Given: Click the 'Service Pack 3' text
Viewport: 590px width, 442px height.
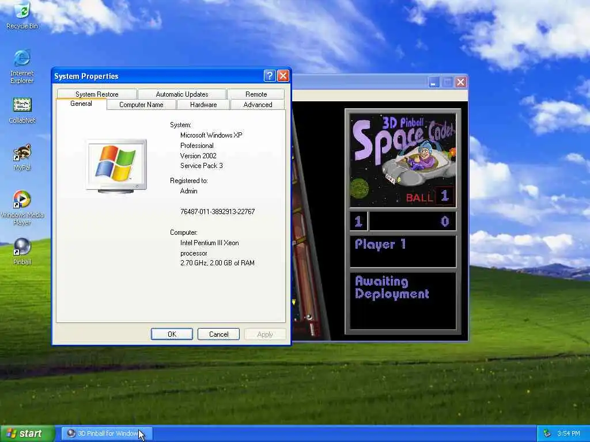Looking at the screenshot, I should 201,166.
